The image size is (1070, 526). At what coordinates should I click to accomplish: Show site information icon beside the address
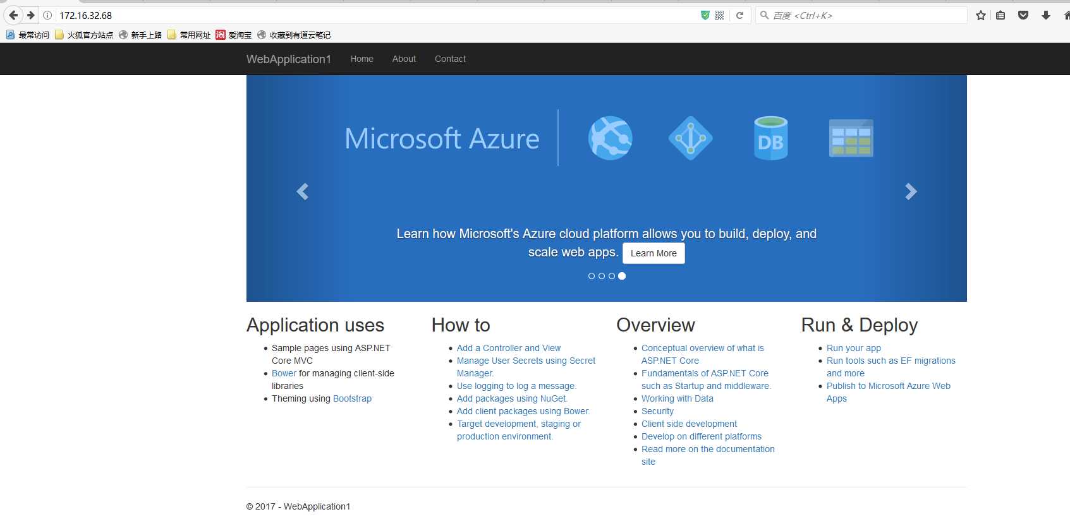pyautogui.click(x=47, y=15)
